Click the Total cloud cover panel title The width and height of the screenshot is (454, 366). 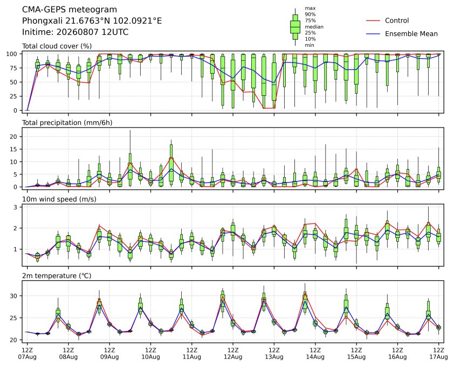point(57,46)
